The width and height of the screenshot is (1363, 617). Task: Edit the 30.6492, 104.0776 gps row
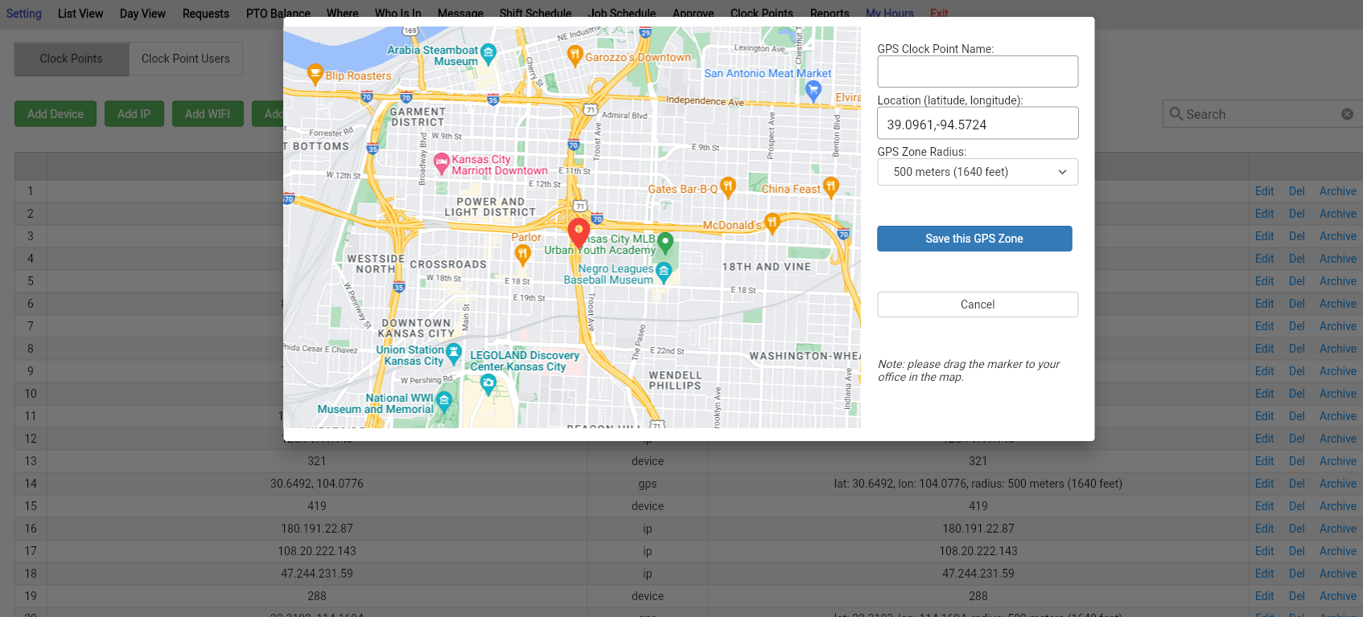click(x=1264, y=484)
